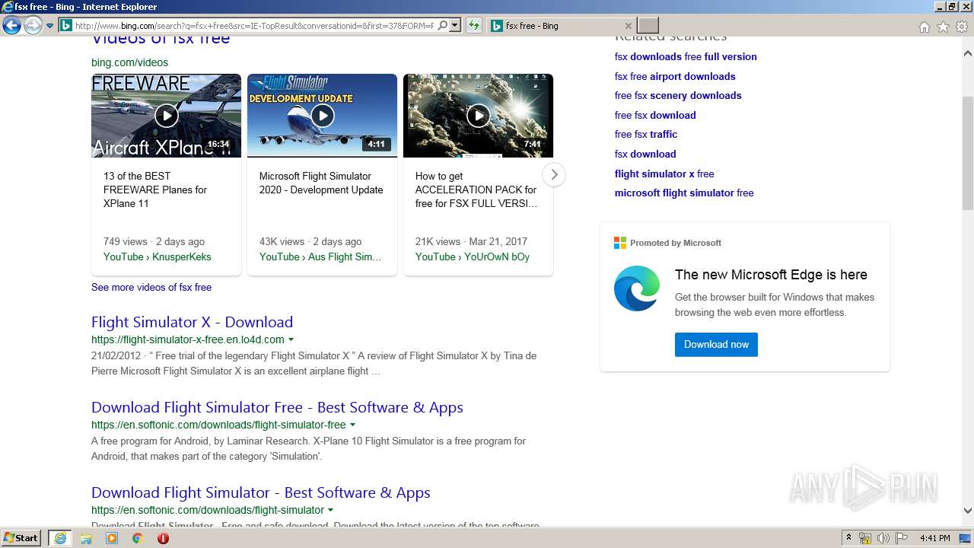Image resolution: width=974 pixels, height=548 pixels.
Task: Play the Flight Simulator Development Update video
Action: coord(322,116)
